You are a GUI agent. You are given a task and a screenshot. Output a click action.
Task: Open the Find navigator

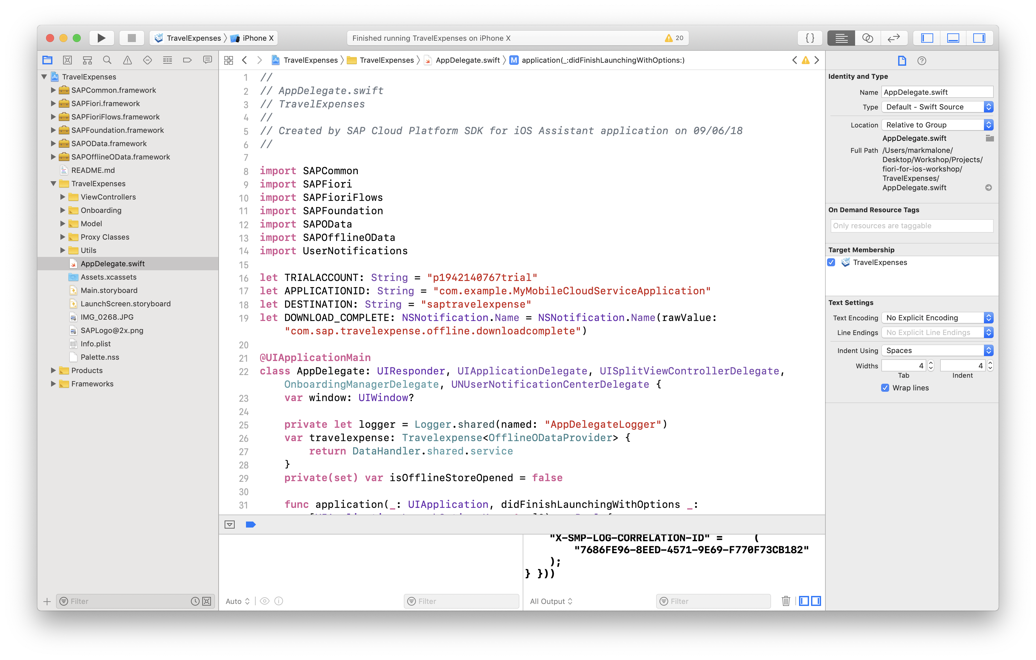(107, 60)
